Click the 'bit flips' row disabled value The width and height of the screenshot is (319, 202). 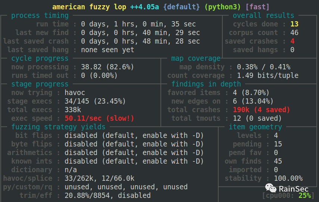click(x=134, y=135)
